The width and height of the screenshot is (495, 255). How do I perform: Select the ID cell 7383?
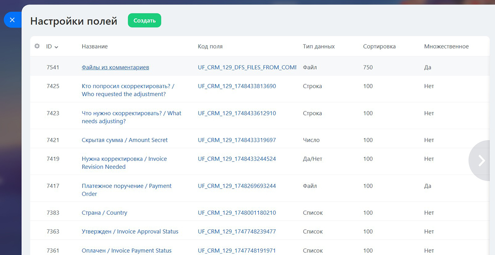[x=53, y=212]
